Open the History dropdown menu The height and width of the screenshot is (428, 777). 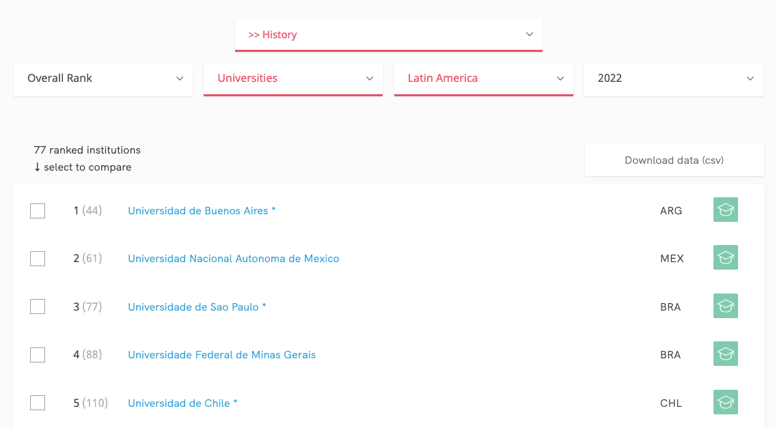pyautogui.click(x=388, y=33)
